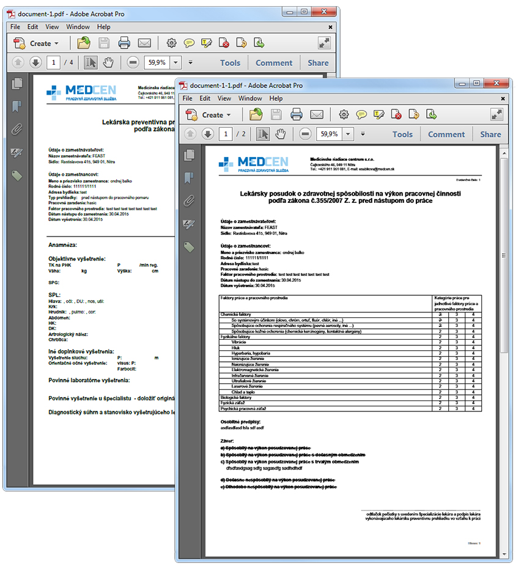
Task: Expand the Create dropdown in document-1-1.pdf window
Action: pos(209,115)
